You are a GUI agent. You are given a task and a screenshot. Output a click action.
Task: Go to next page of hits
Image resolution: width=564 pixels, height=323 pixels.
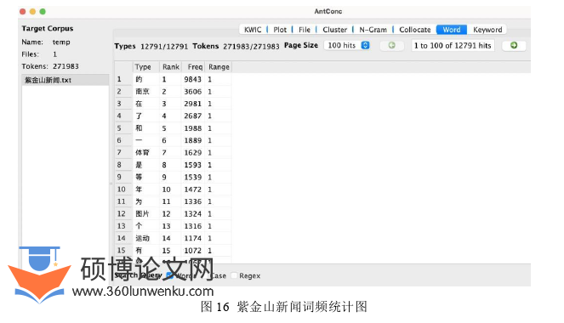click(x=514, y=45)
